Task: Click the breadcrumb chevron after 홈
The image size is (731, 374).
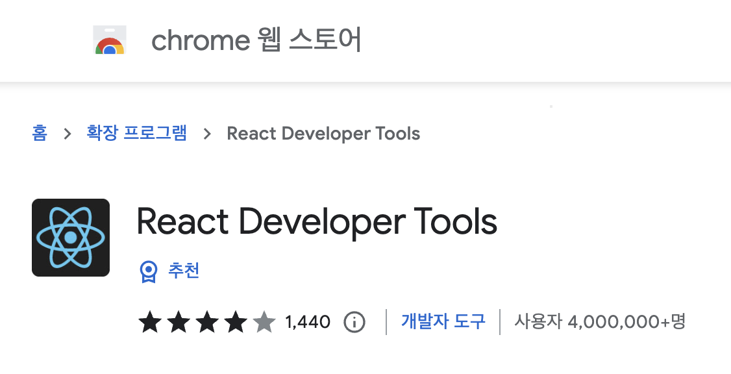Action: click(68, 134)
